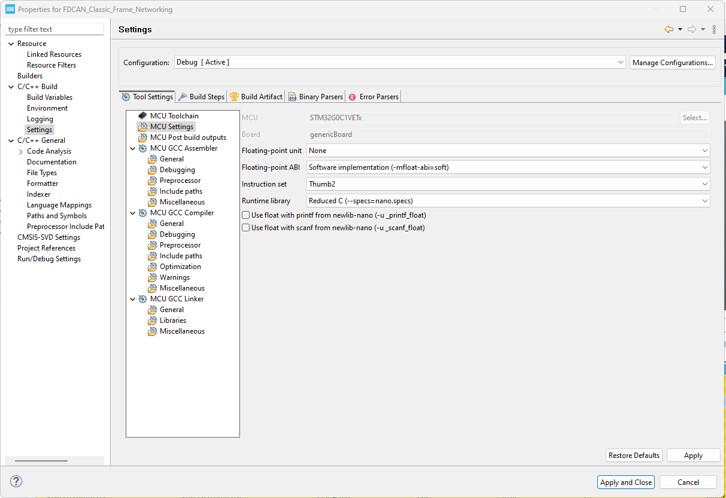The image size is (726, 498).
Task: Collapse the MCU GCC Compiler tree node
Action: [133, 213]
